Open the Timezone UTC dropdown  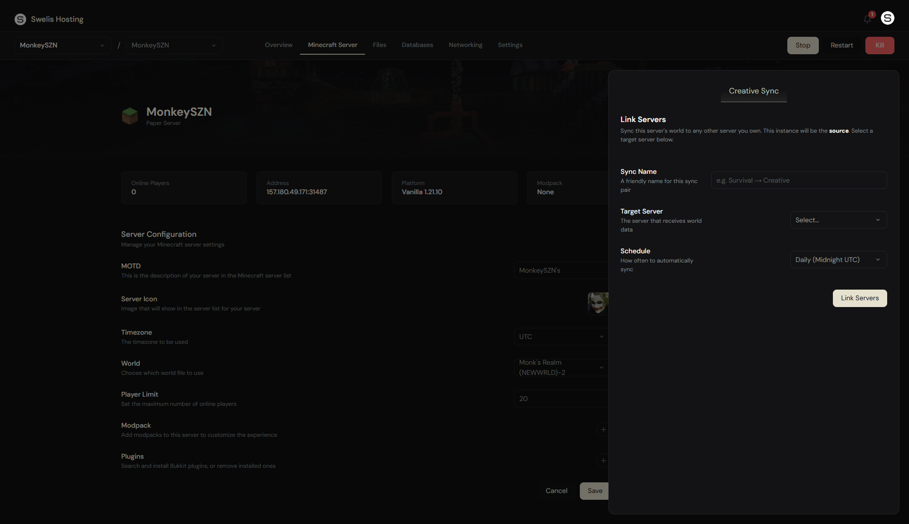pos(560,337)
